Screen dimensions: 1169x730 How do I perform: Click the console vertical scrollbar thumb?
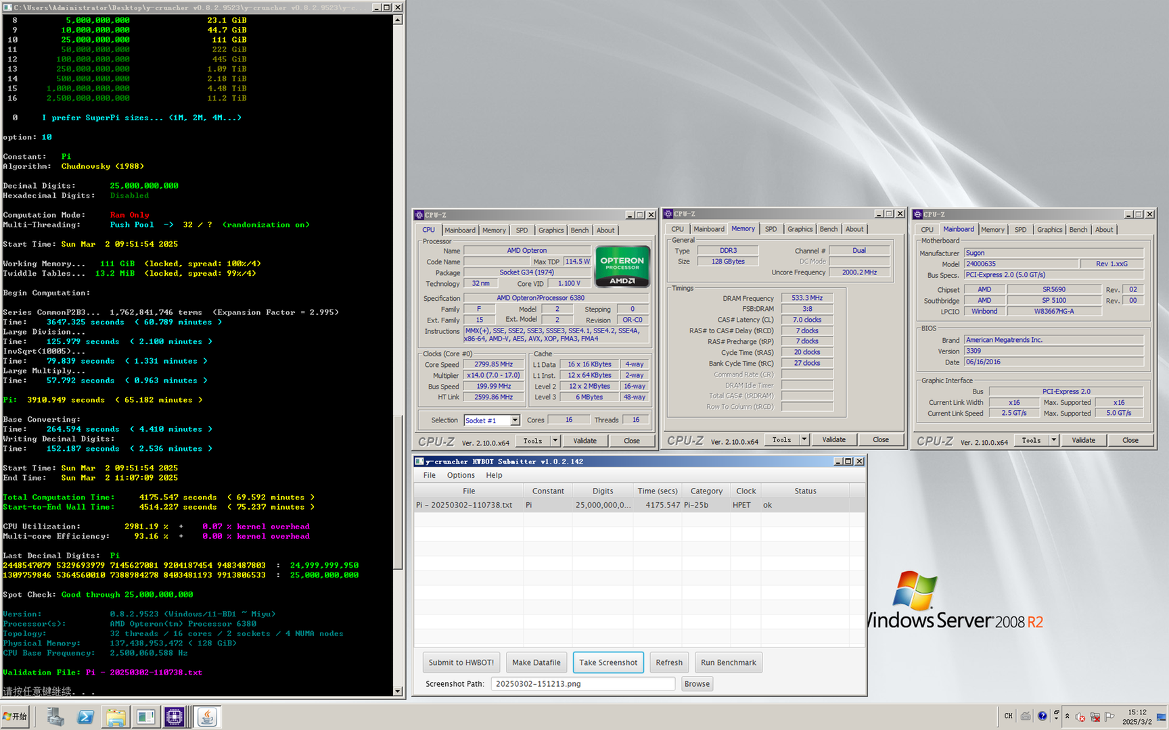coord(398,491)
